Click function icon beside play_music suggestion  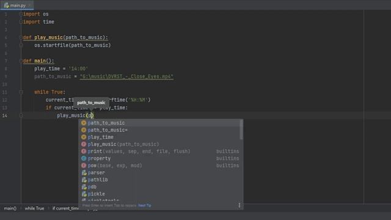[x=84, y=144]
